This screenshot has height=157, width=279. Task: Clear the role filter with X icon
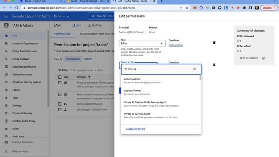[x=194, y=69]
